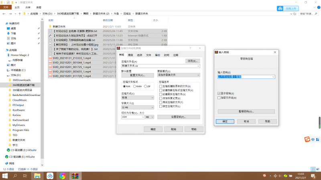This screenshot has width=321, height=180.
Task: Open File Explorer from the taskbar
Action: pos(37,175)
